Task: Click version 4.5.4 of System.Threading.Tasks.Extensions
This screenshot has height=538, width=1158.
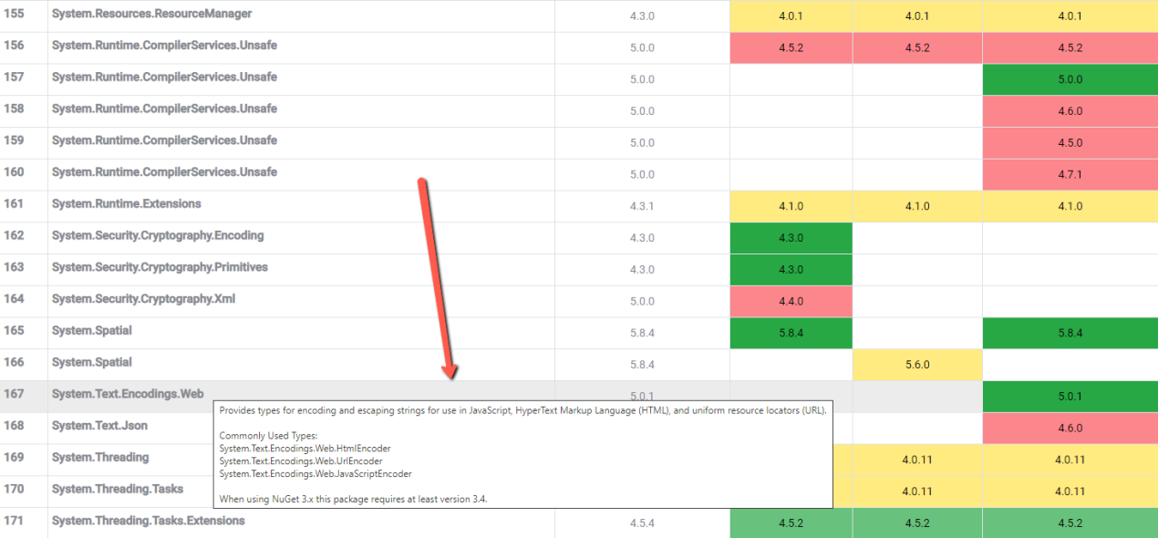Action: (642, 523)
